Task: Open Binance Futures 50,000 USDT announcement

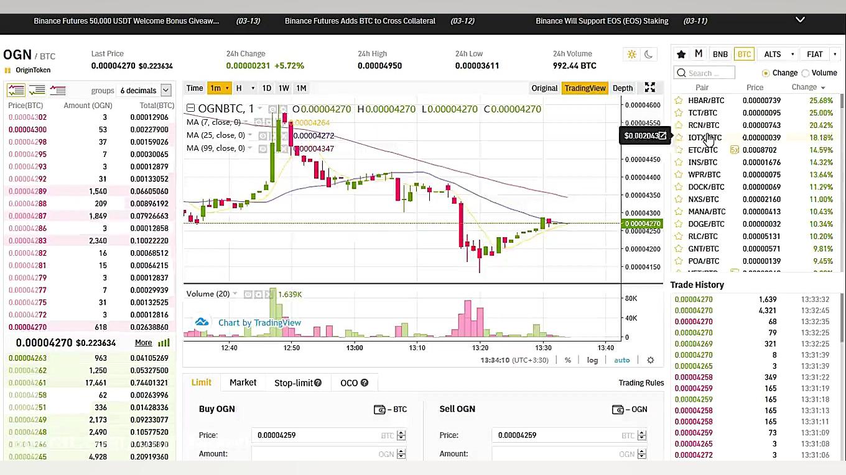Action: click(126, 21)
